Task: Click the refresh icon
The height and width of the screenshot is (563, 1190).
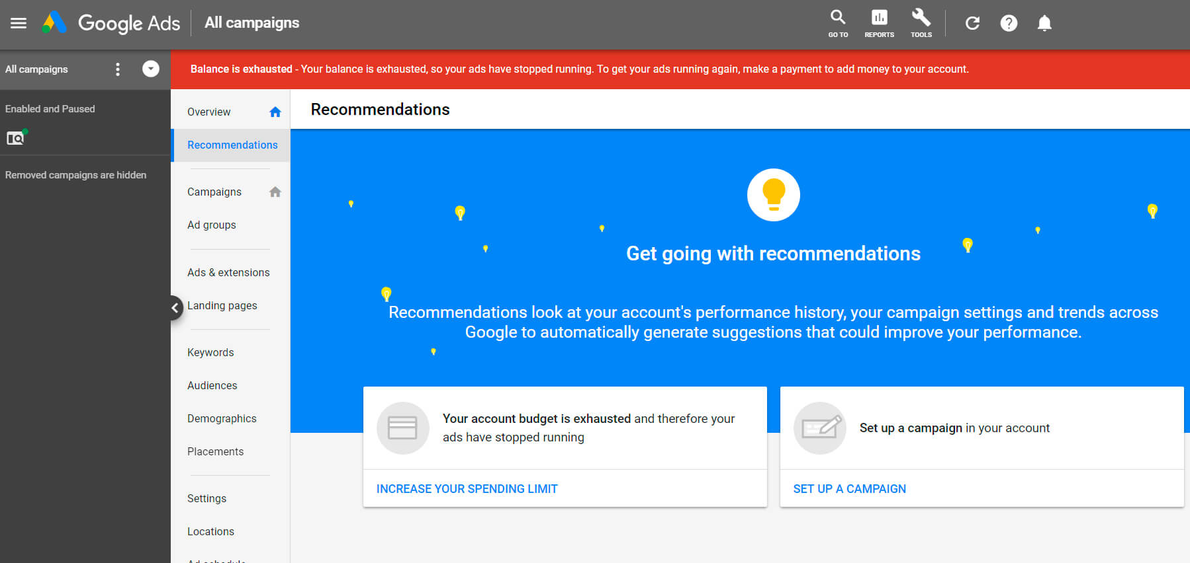Action: pyautogui.click(x=972, y=23)
